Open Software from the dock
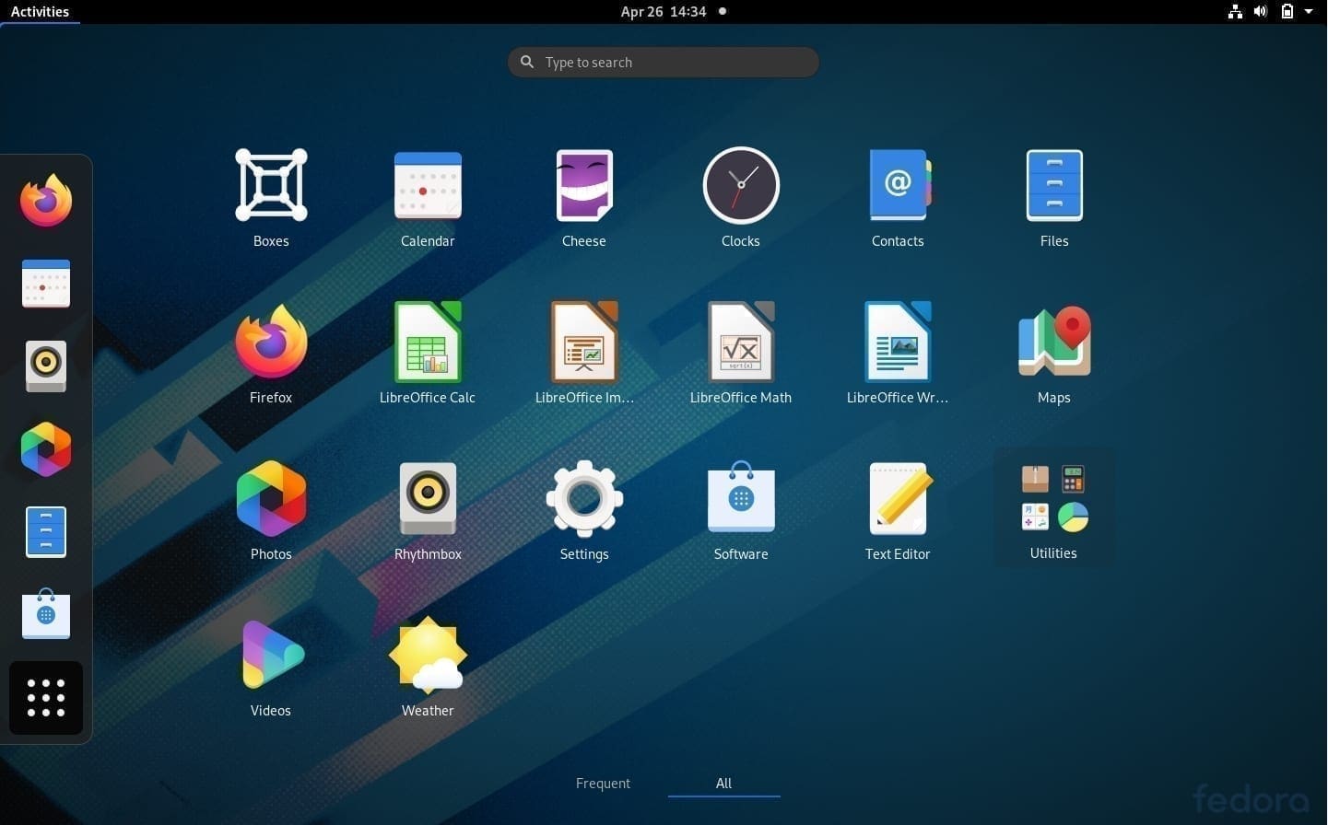 46,614
